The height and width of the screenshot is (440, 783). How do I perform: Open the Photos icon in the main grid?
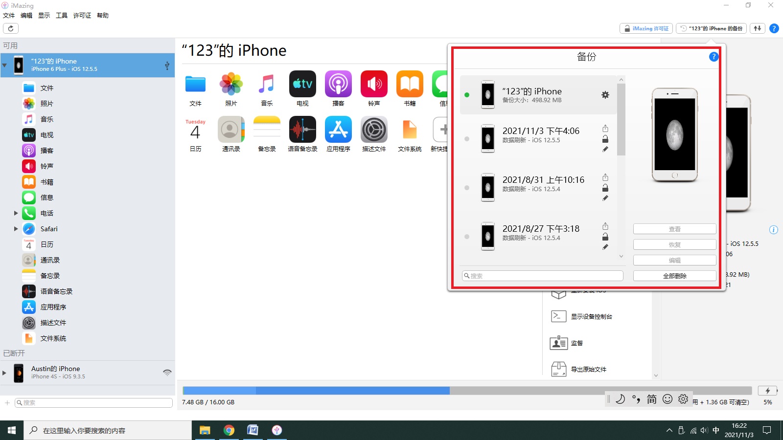tap(231, 84)
